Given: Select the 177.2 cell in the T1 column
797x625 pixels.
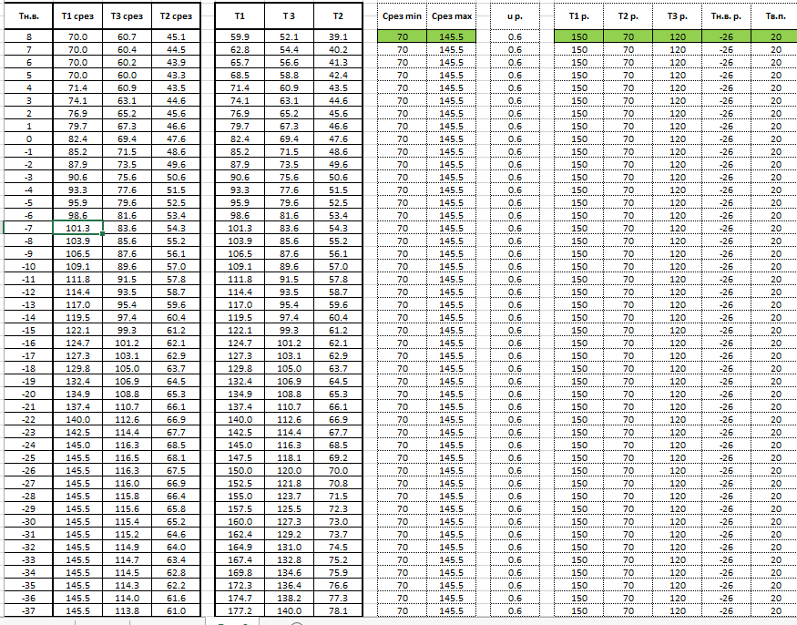Looking at the screenshot, I should pyautogui.click(x=240, y=610).
